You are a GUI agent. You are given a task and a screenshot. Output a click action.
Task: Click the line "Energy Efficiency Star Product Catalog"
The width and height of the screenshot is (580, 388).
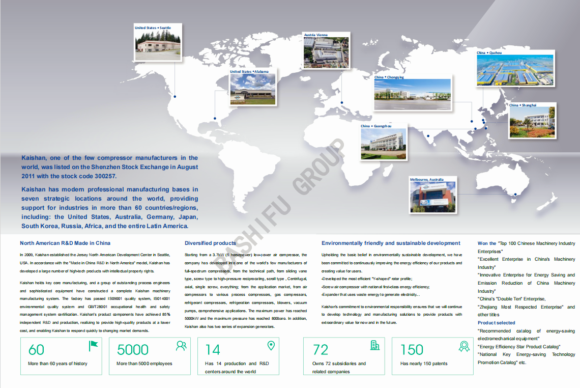(519, 347)
